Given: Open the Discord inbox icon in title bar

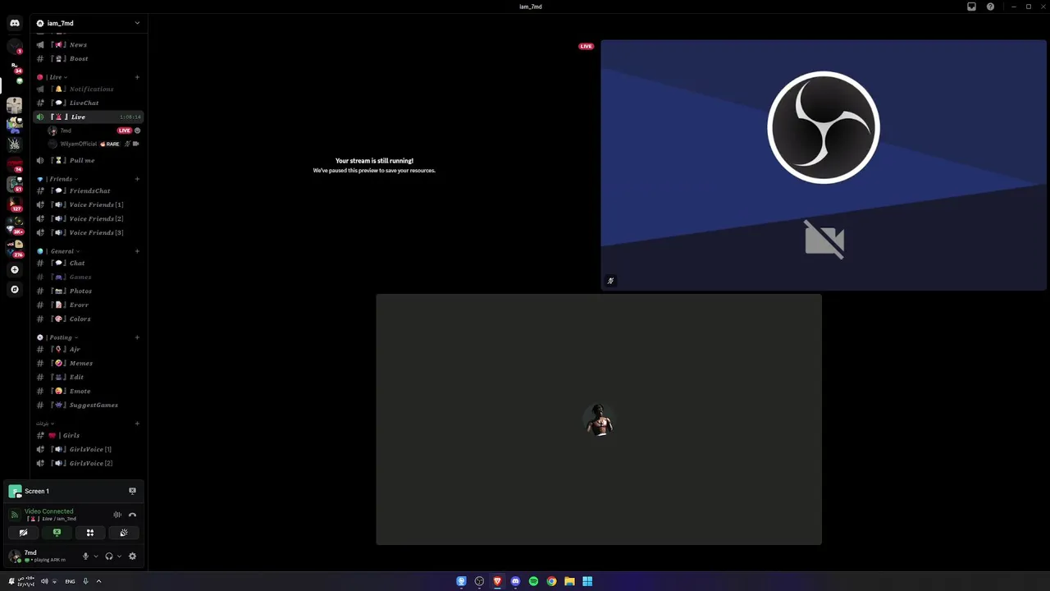Looking at the screenshot, I should coord(971,7).
